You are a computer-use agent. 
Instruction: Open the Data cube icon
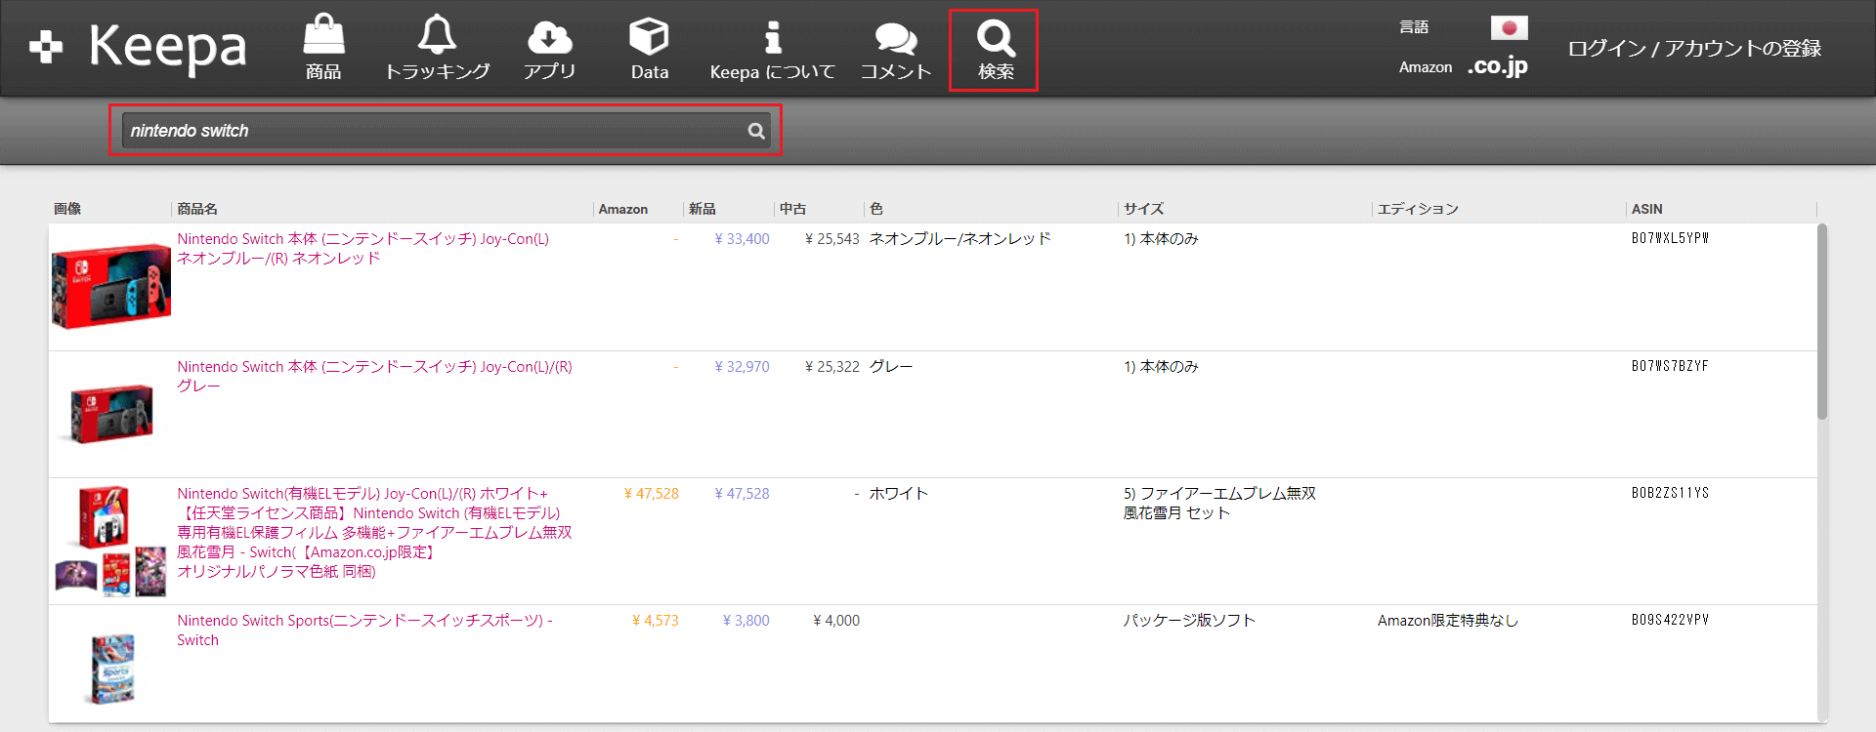pyautogui.click(x=649, y=37)
